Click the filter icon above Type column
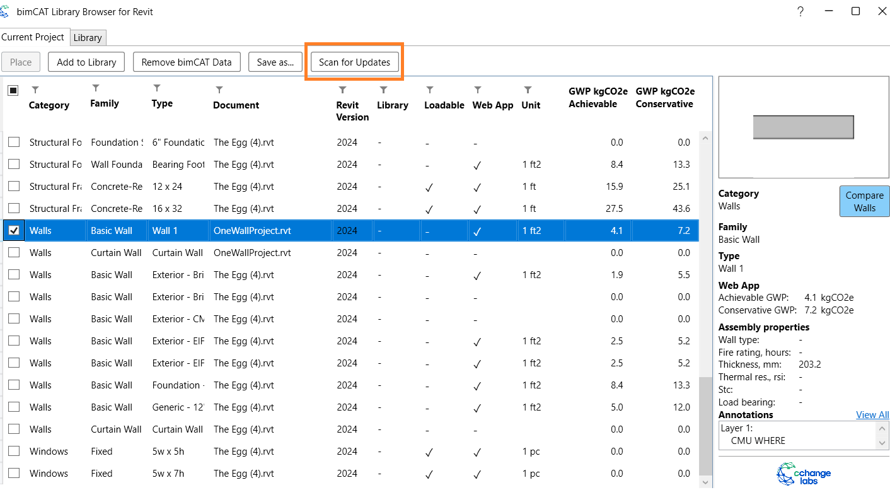Screen dimensions: 890x490 pyautogui.click(x=157, y=88)
